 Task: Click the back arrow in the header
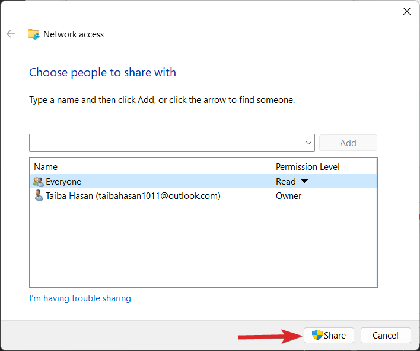[11, 34]
